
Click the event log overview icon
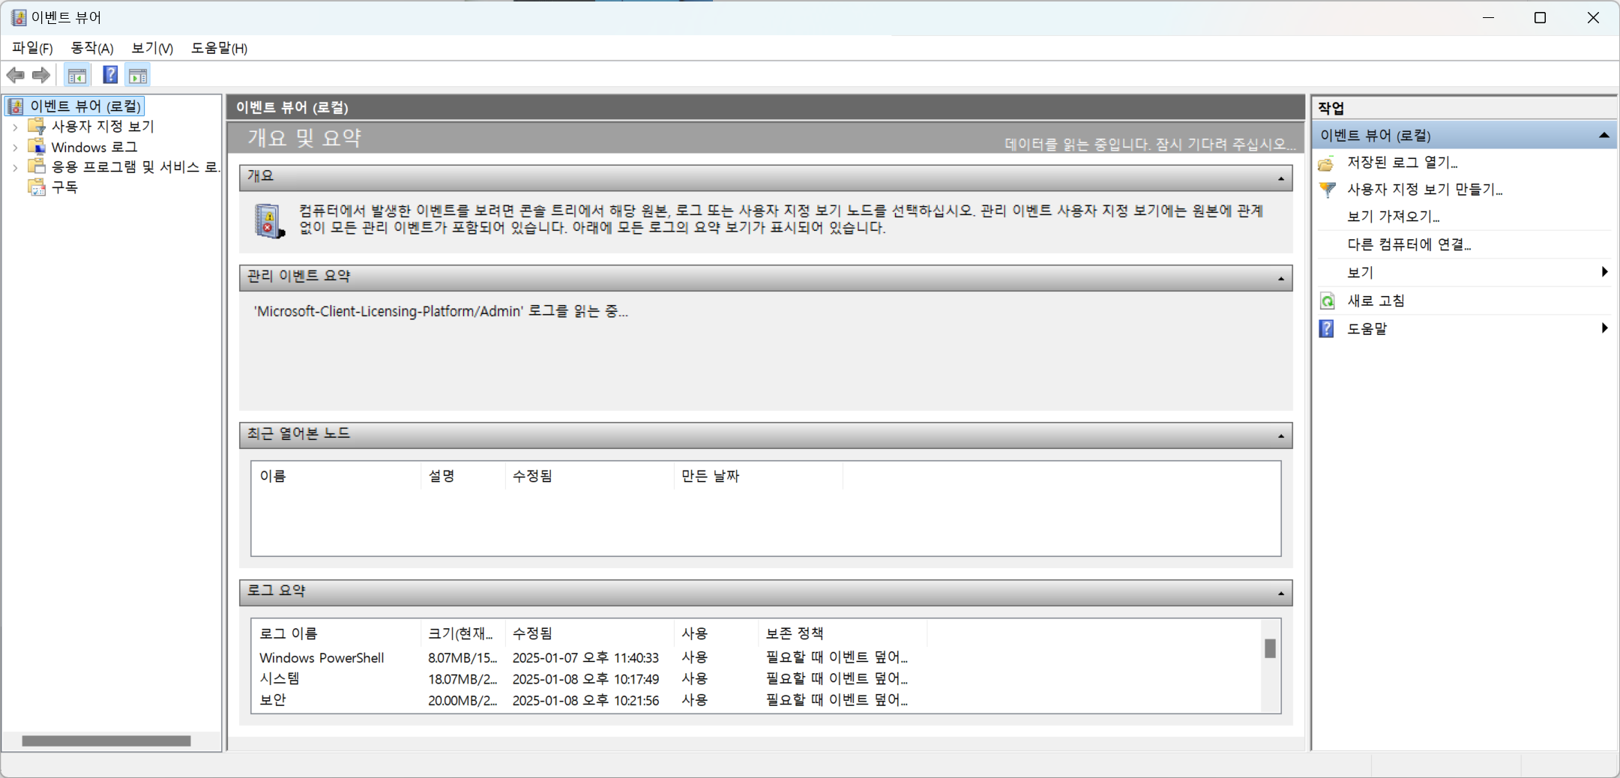click(x=269, y=221)
